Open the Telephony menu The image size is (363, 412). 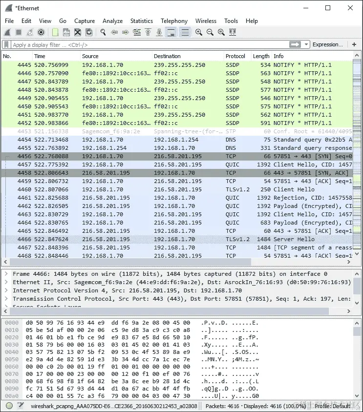[174, 21]
